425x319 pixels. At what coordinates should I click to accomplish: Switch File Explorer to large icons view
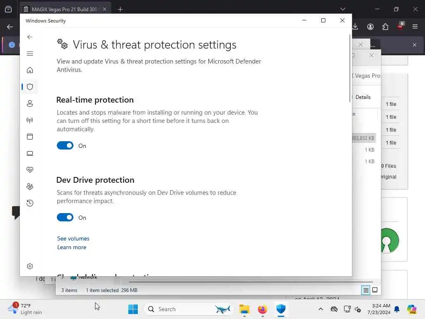pos(375,290)
